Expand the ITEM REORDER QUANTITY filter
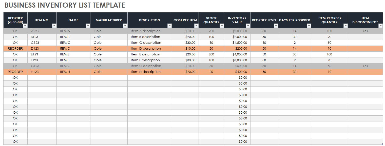Image resolution: width=385 pixels, height=146 pixels. 345,26
